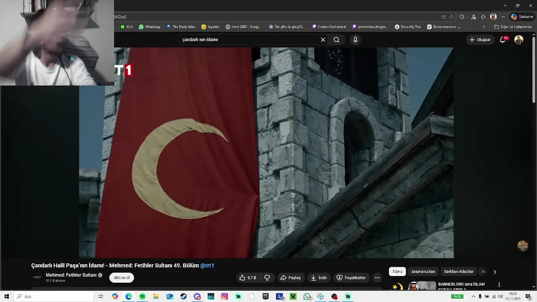Open Edge Settings and more menu

click(x=503, y=17)
